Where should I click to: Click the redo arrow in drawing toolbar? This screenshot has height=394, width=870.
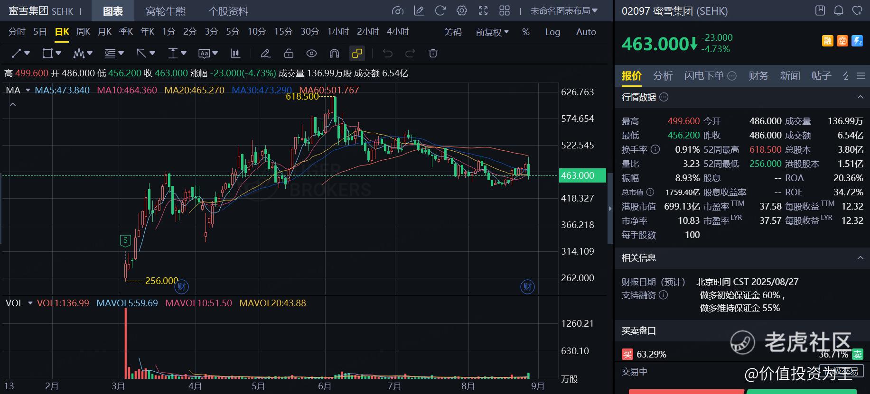pyautogui.click(x=410, y=54)
